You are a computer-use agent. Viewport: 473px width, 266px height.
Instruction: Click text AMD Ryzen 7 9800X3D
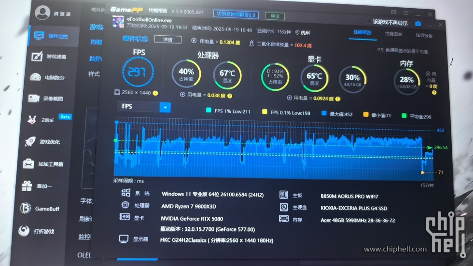[189, 207]
